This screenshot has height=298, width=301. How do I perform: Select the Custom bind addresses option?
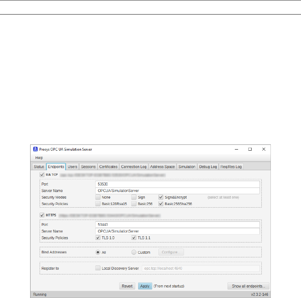(x=134, y=252)
